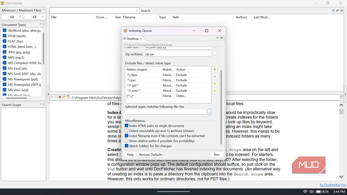Toggle the HTML document type

5,47
